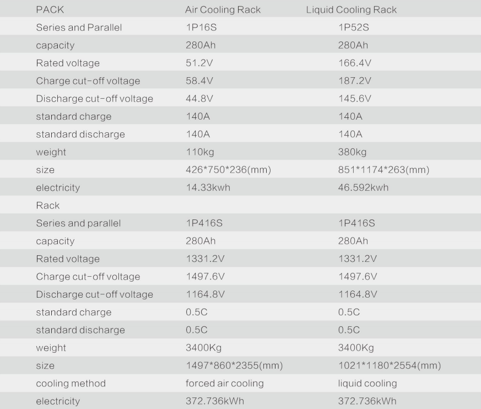481x409 pixels.
Task: Select the 110kg weight cell
Action: 199,152
